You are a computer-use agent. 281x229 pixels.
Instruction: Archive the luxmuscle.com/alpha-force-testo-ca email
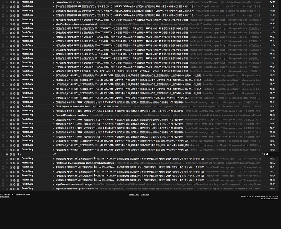[x=11, y=189]
